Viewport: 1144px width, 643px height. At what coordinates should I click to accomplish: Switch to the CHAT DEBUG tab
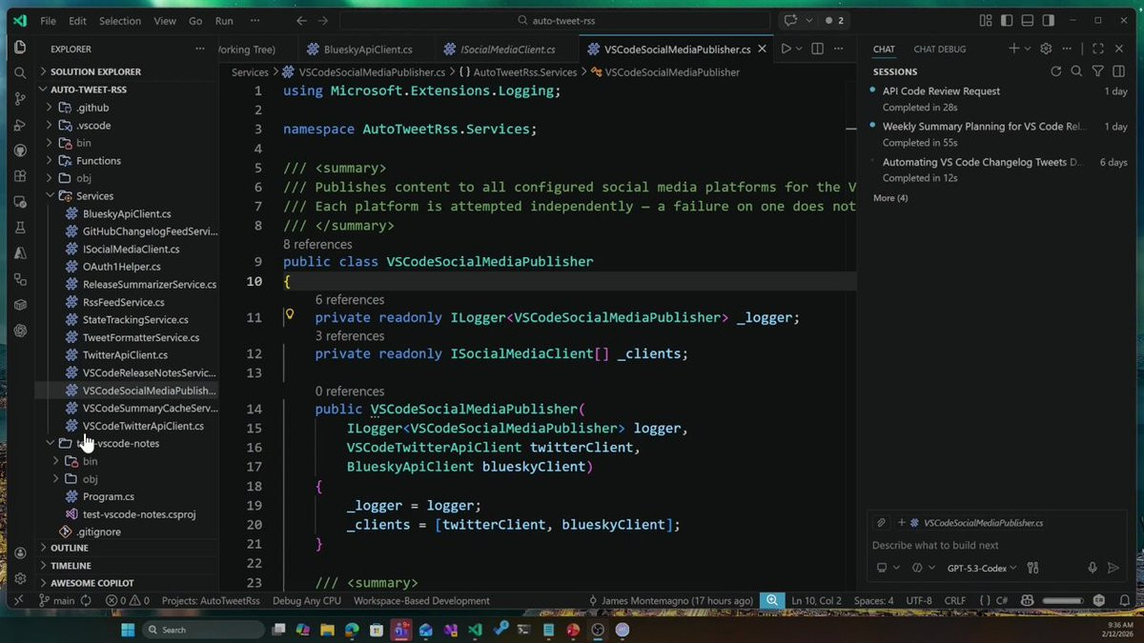(939, 49)
